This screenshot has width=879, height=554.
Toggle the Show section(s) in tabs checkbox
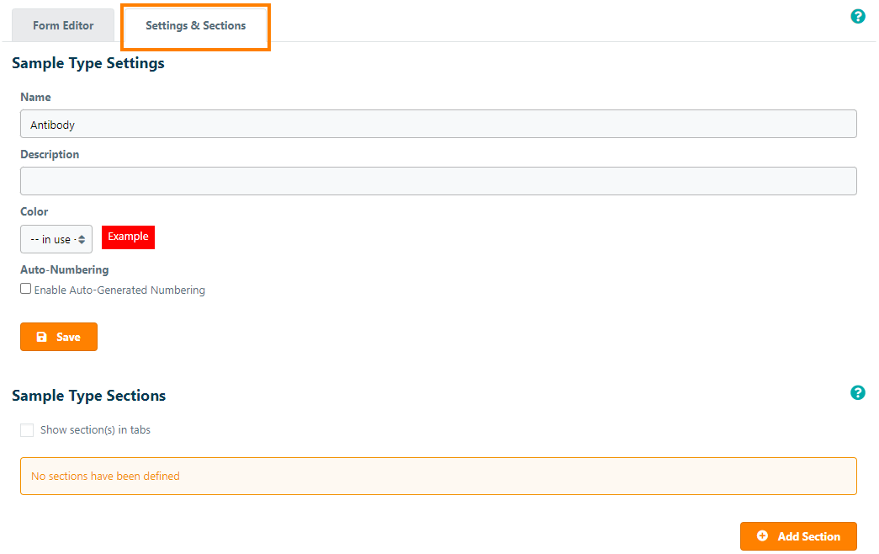(x=27, y=430)
